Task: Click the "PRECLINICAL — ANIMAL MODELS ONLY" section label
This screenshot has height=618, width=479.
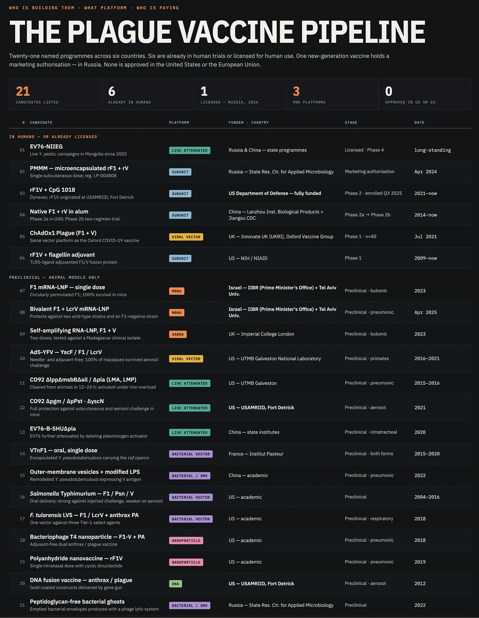Action: 54,278
